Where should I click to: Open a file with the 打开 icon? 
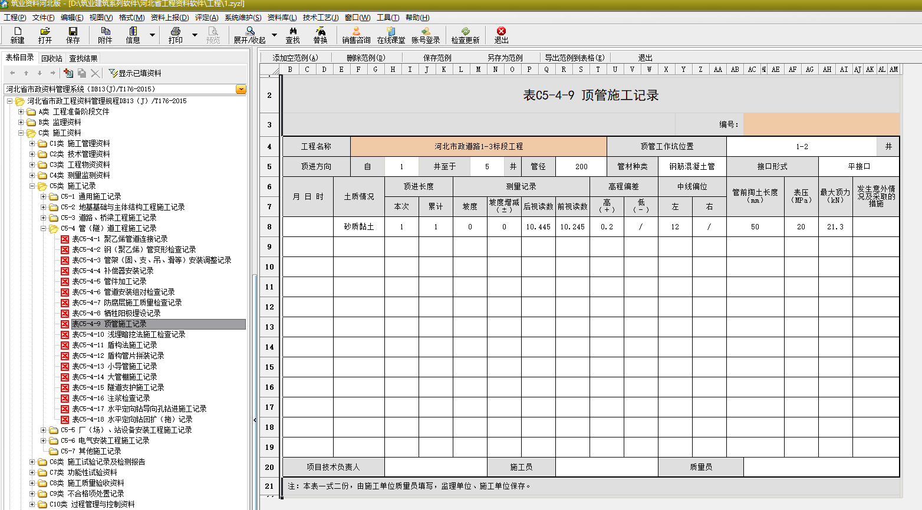pos(45,35)
